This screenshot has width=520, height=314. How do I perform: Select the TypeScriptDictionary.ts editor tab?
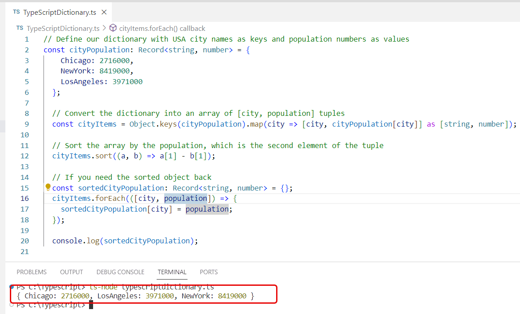tap(59, 12)
